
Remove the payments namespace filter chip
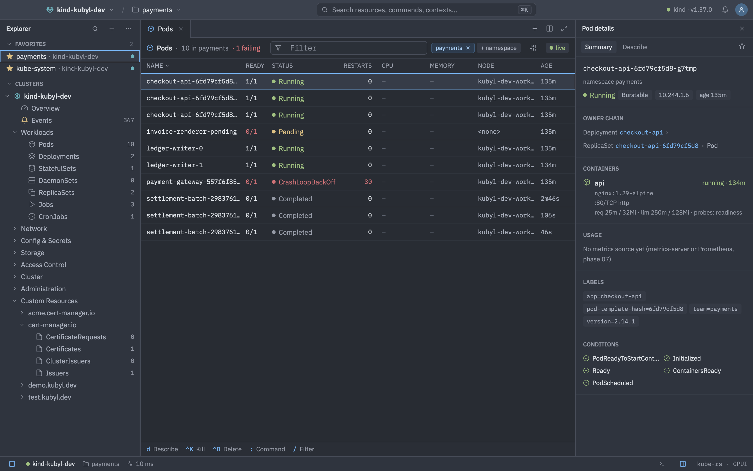pyautogui.click(x=468, y=48)
